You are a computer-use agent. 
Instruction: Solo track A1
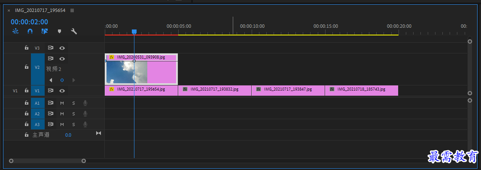(x=73, y=103)
